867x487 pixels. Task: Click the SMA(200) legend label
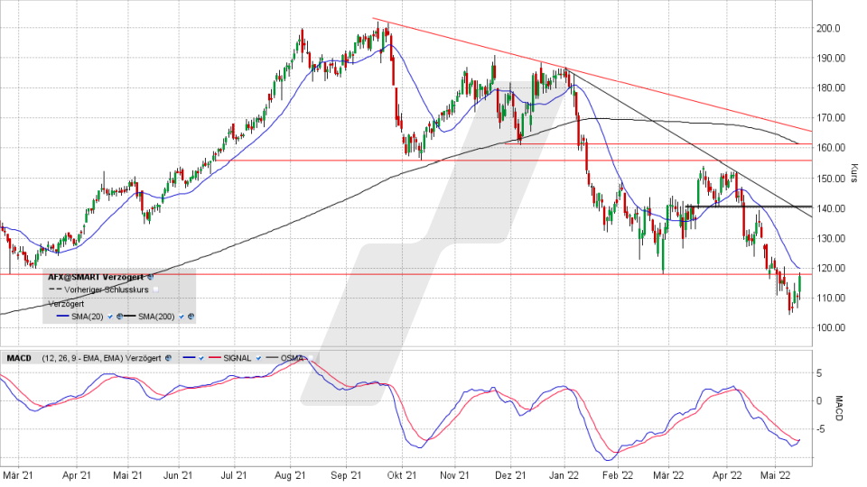coord(156,317)
